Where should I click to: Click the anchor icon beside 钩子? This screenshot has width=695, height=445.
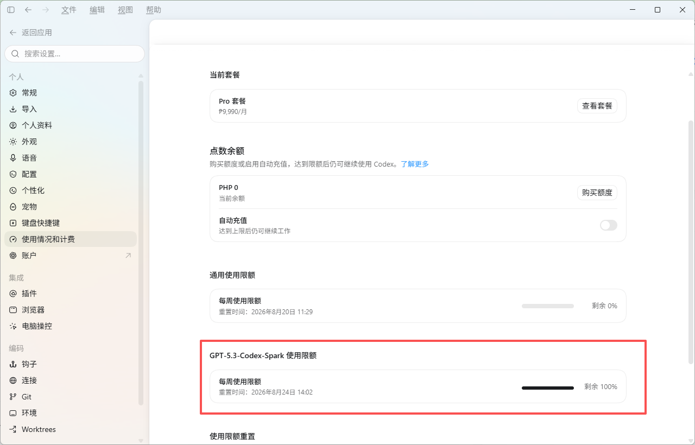tap(13, 364)
